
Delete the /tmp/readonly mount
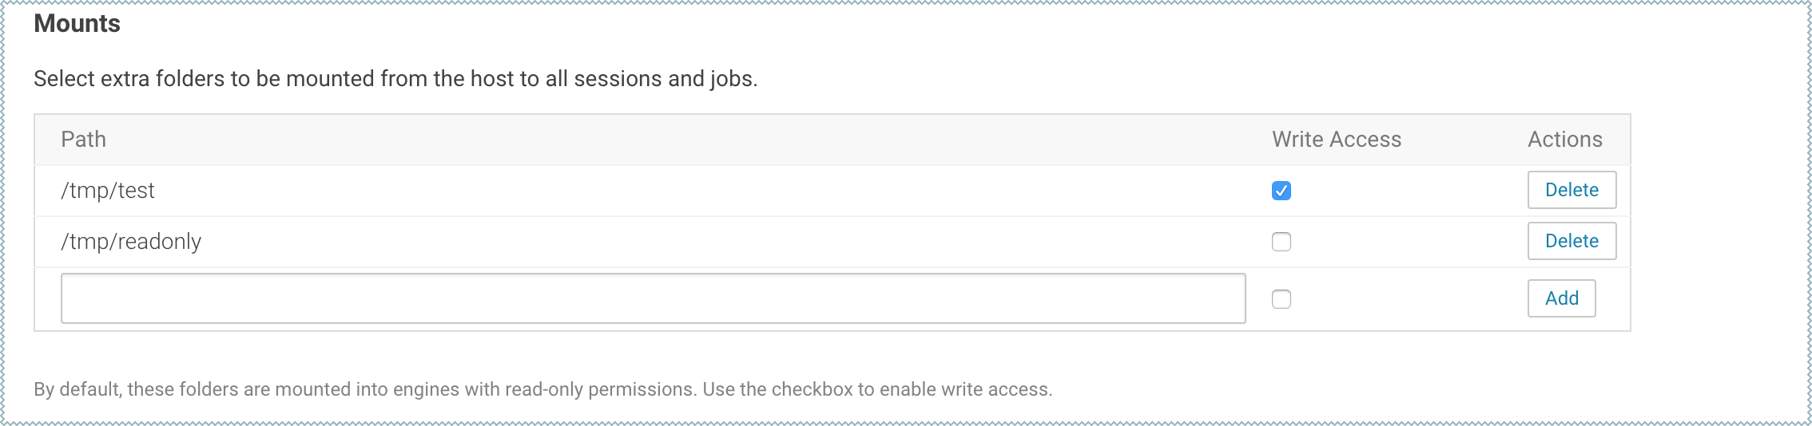click(x=1571, y=241)
